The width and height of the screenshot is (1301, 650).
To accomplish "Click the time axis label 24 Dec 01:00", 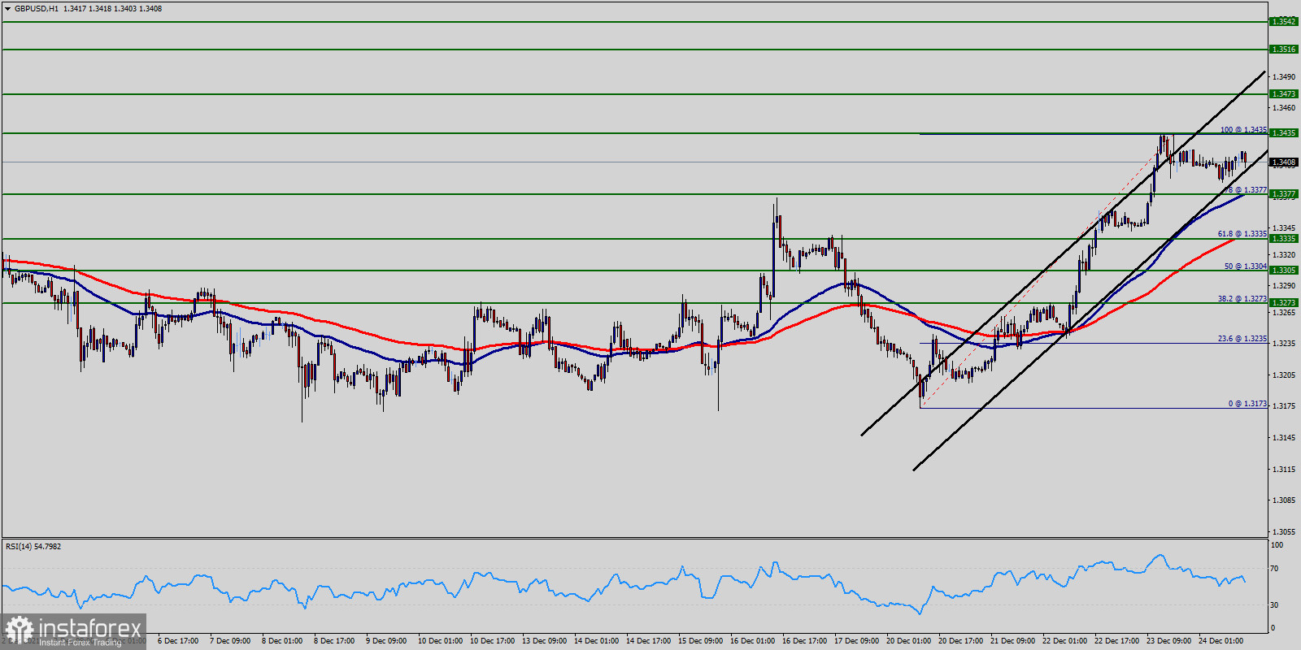I will tap(1221, 641).
